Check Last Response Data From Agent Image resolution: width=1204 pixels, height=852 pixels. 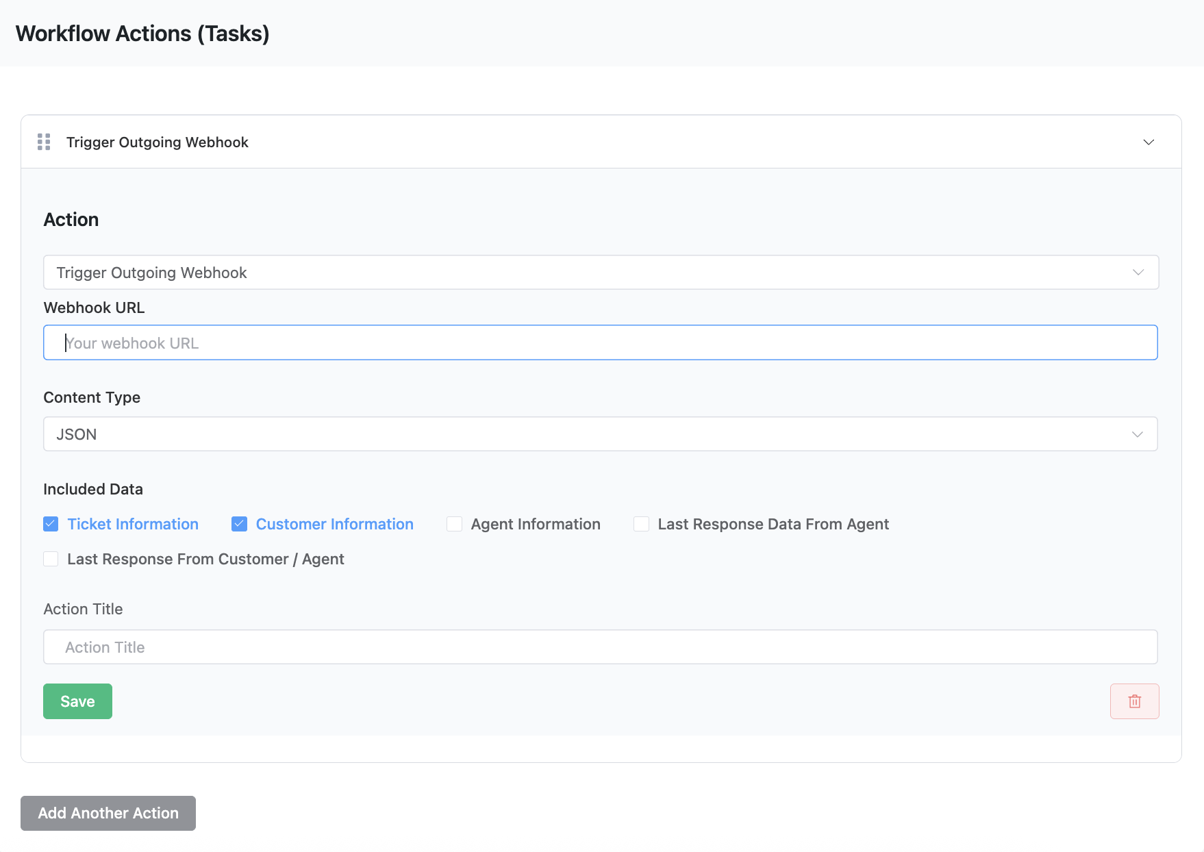click(641, 523)
